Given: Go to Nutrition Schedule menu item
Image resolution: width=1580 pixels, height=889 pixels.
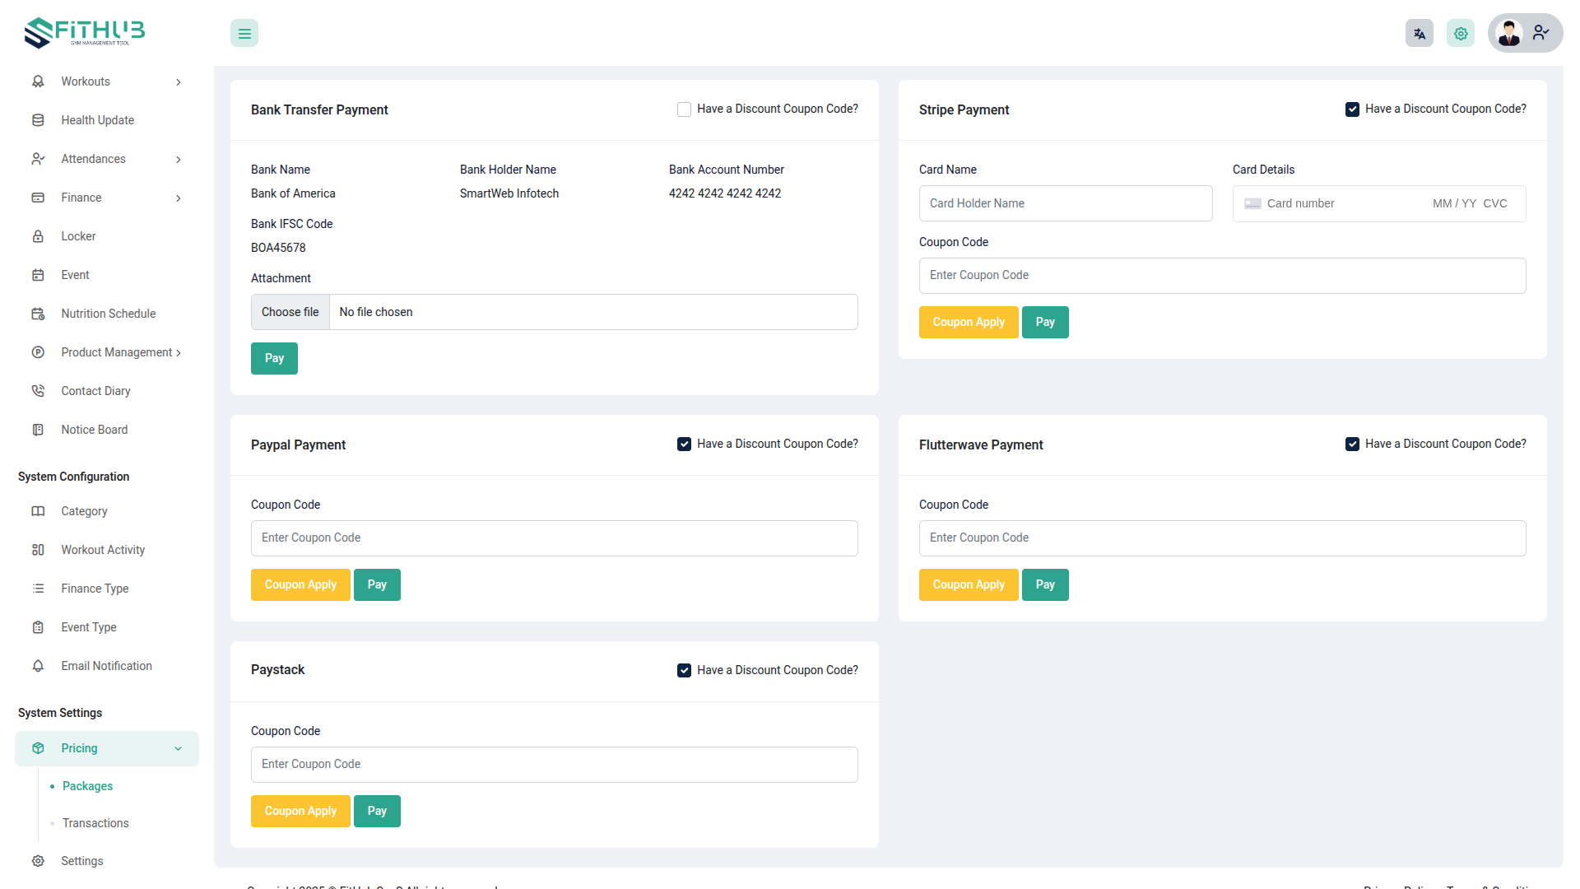Looking at the screenshot, I should [108, 314].
